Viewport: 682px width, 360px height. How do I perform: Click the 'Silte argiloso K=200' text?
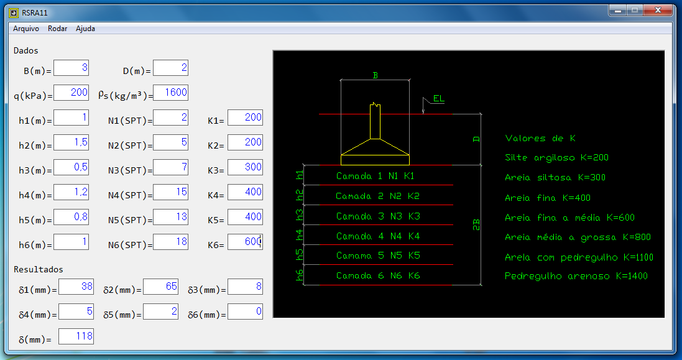click(x=557, y=157)
